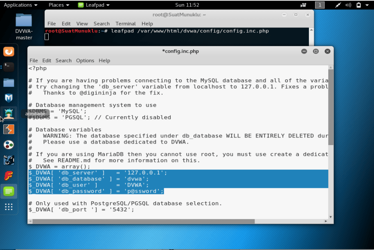Open terminal File menu

tap(52, 24)
